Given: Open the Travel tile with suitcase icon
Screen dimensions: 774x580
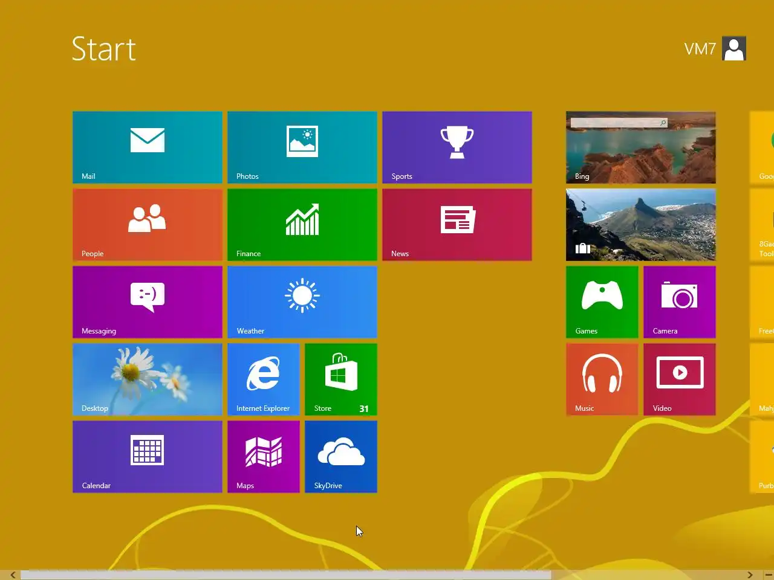Looking at the screenshot, I should click(x=641, y=225).
